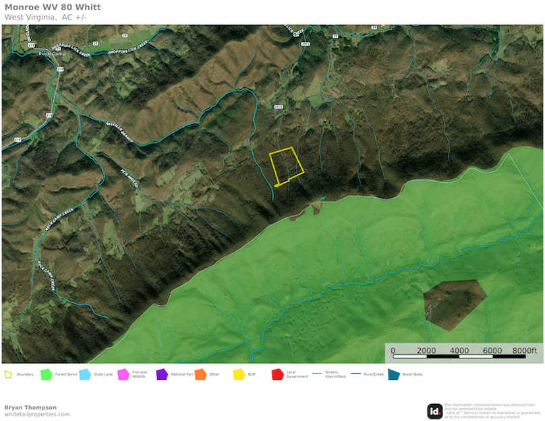The image size is (545, 421).
Task: Click the whitetailproperties.com link
Action: tap(37, 414)
